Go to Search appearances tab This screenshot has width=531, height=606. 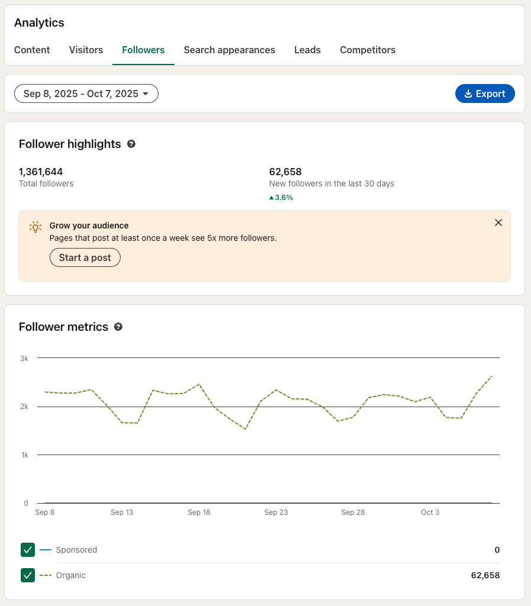coord(229,50)
